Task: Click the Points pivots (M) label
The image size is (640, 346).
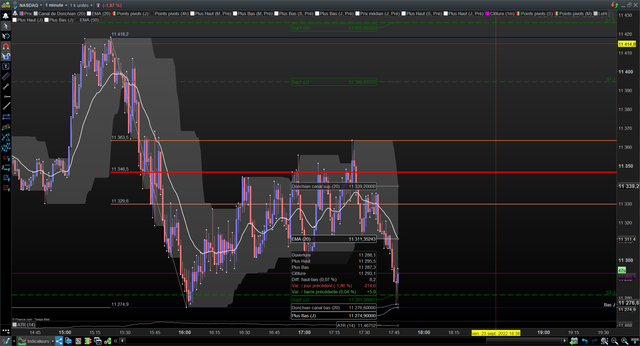Action: 575,14
